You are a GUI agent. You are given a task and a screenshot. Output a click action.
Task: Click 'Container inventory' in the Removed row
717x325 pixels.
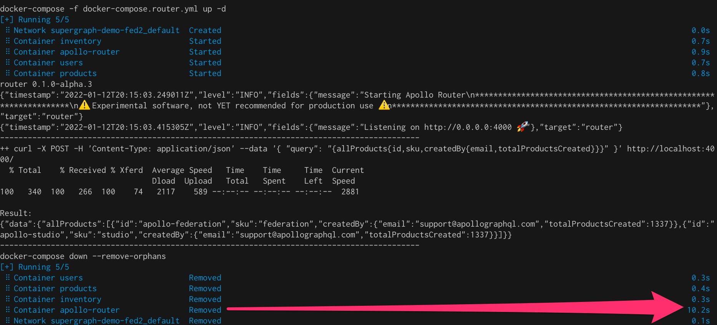[58, 299]
